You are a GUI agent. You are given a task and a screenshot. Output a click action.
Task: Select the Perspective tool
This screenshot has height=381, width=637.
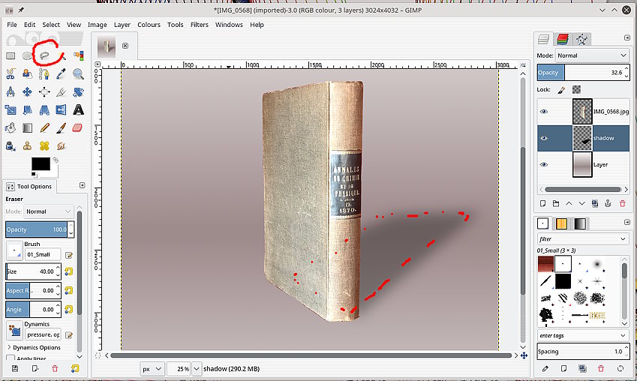44,109
